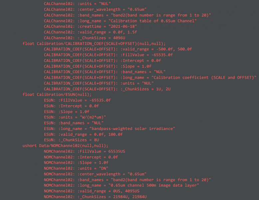Click the NOMChannel02 _ChunkSizes 21984U, 21984U line
The height and width of the screenshot is (200, 259).
click(95, 196)
